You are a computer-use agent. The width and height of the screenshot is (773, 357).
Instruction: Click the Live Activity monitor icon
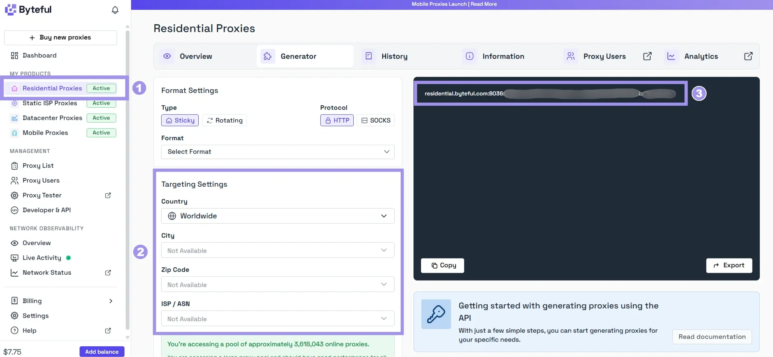point(14,258)
